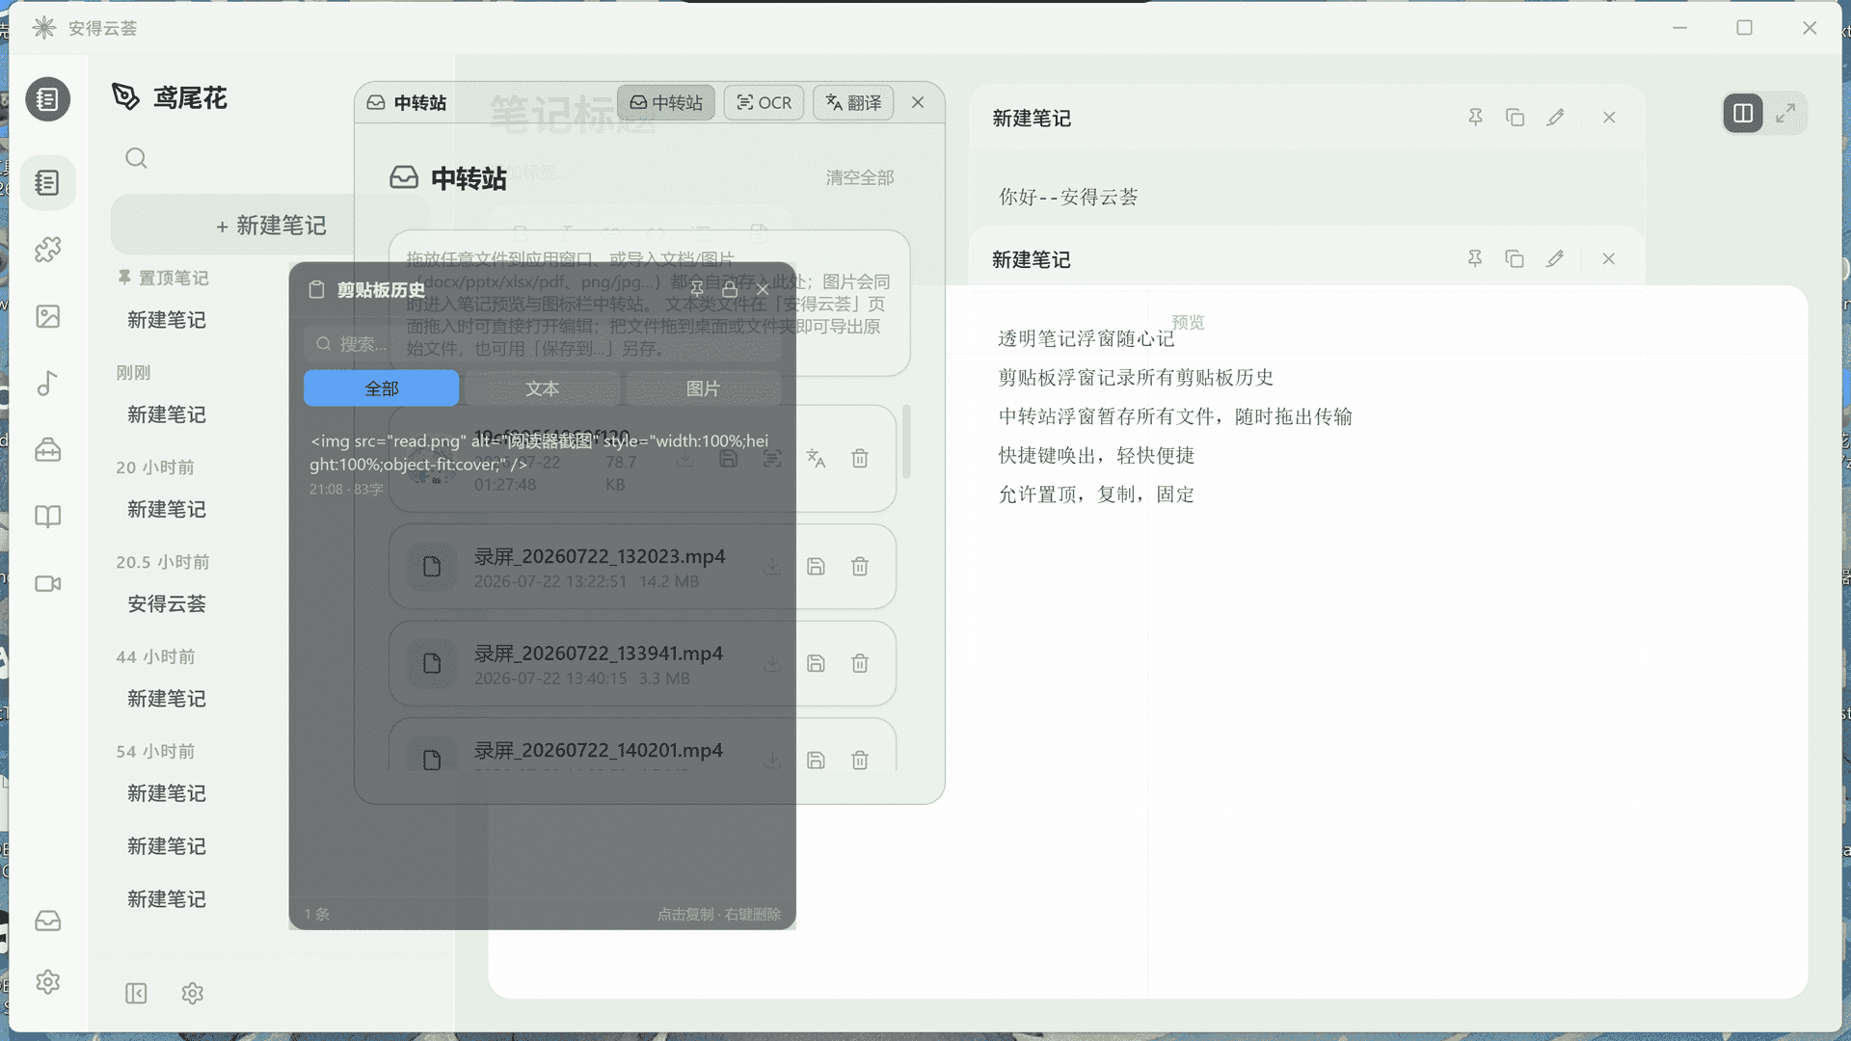This screenshot has height=1041, width=1851.
Task: Open the notes list sidebar icon
Action: click(x=47, y=183)
